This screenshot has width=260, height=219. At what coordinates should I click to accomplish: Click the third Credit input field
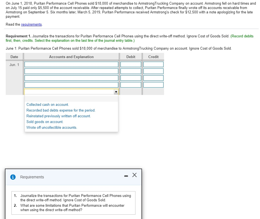153,78
